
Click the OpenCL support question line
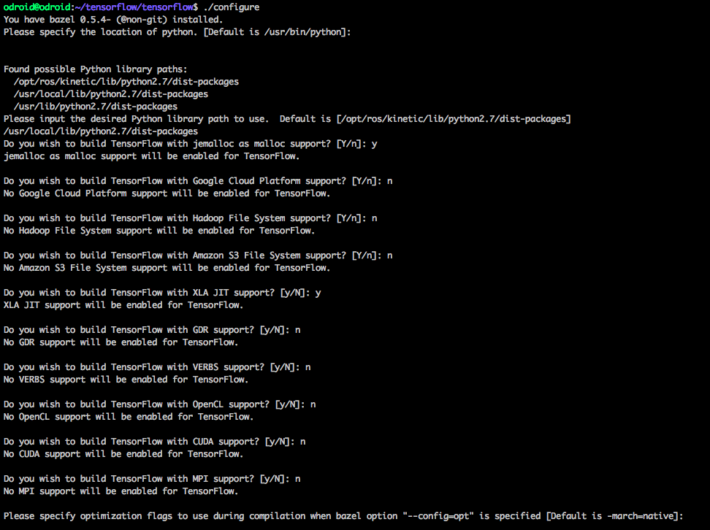159,404
